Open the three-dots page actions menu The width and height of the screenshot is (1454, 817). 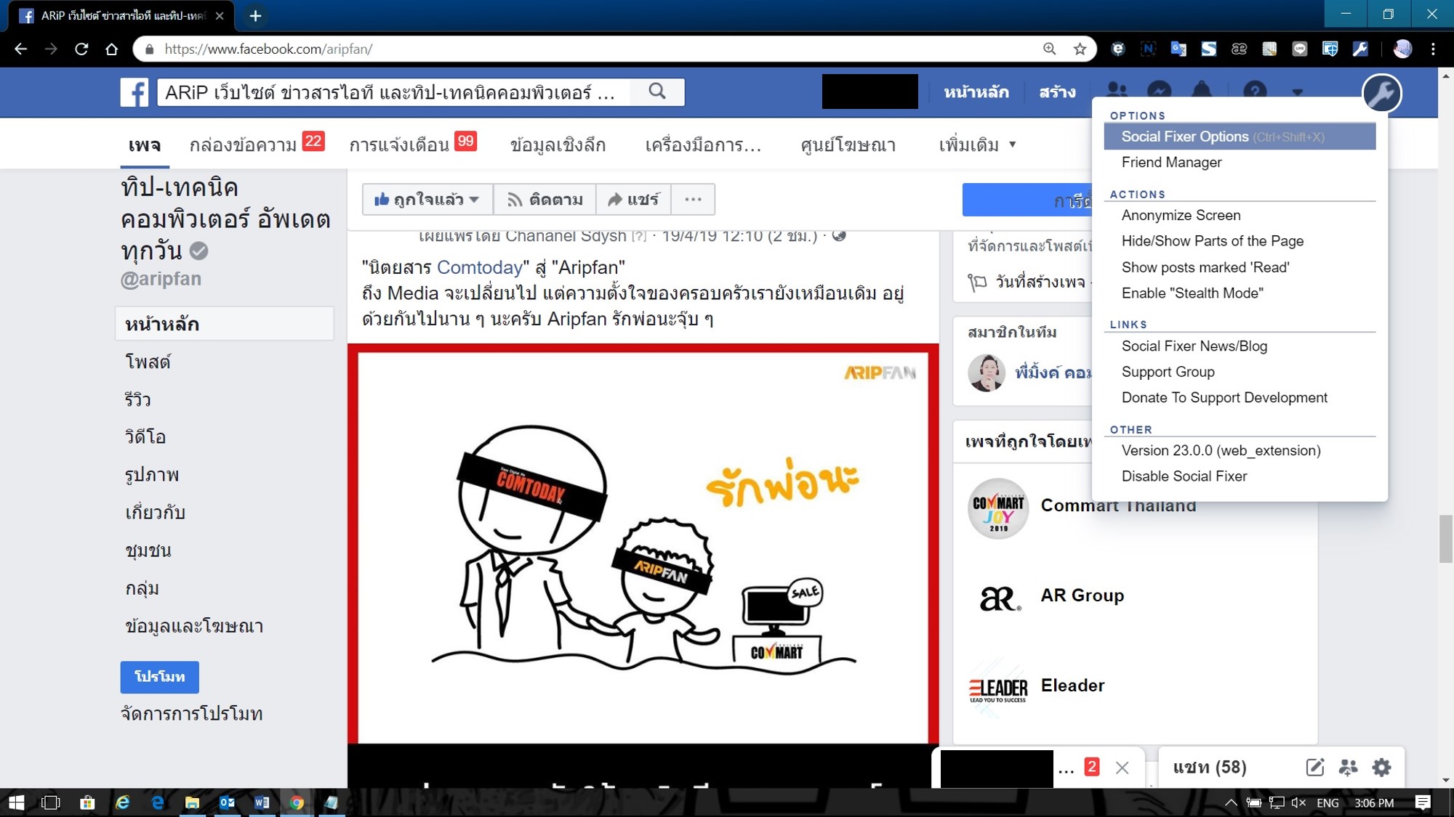pos(693,200)
